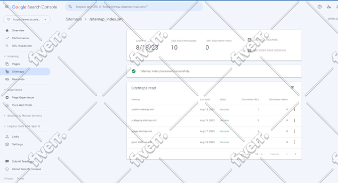Image resolution: width=338 pixels, height=183 pixels.
Task: Click the Sitemaps read heading
Action: (x=144, y=88)
